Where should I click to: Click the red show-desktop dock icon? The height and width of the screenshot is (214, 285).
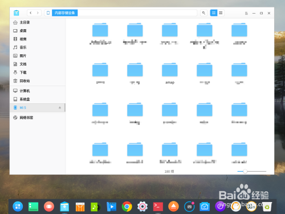click(x=49, y=207)
